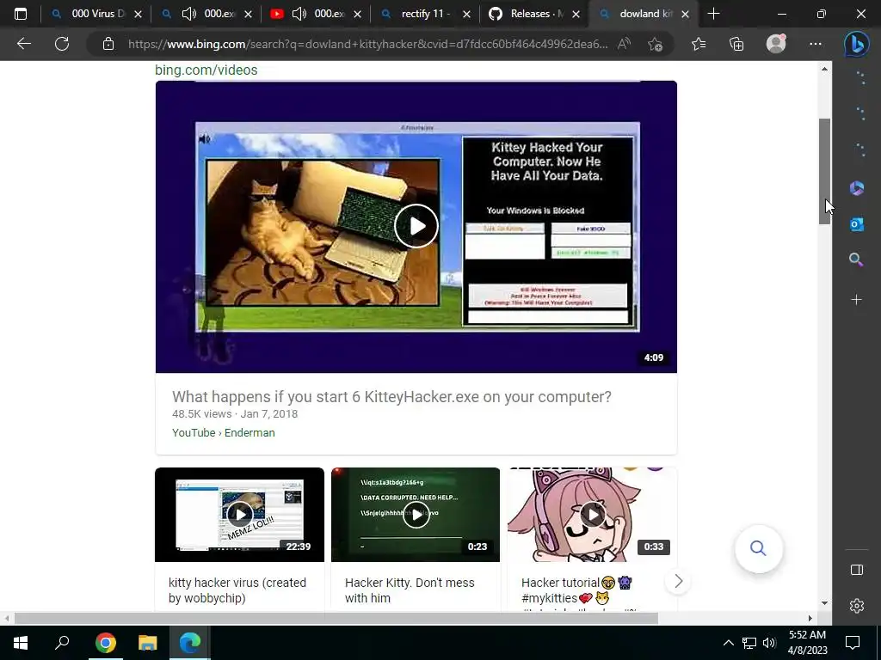
Task: Open the KitteyHacker.exe video title link
Action: click(x=391, y=397)
